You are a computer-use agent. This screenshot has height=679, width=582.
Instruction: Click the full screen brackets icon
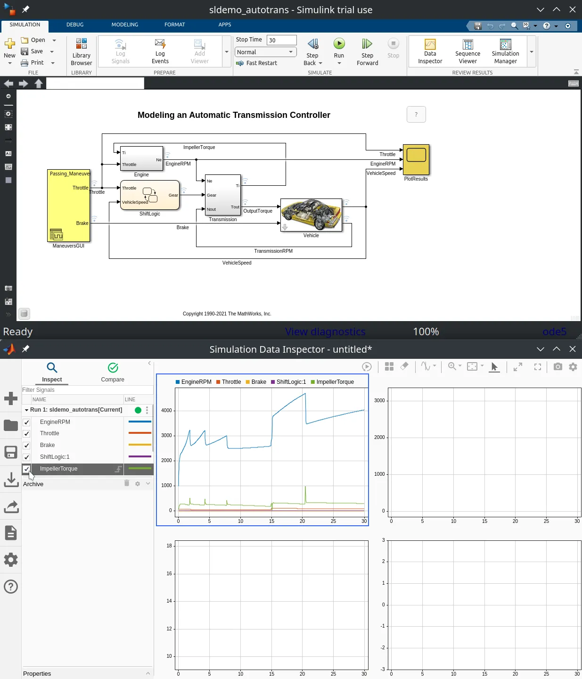[x=538, y=367]
